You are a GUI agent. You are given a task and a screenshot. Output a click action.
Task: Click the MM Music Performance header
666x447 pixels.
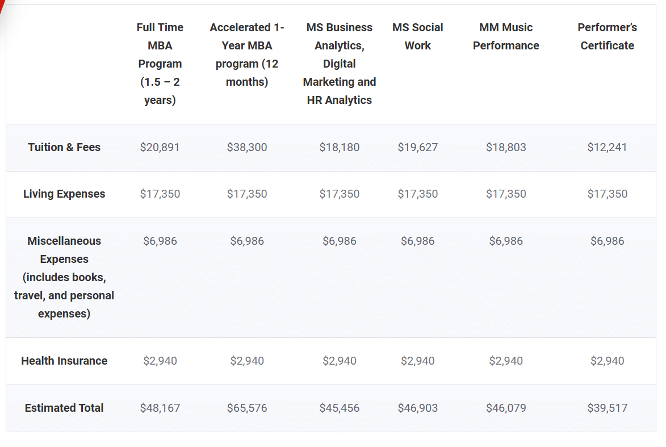pyautogui.click(x=506, y=36)
